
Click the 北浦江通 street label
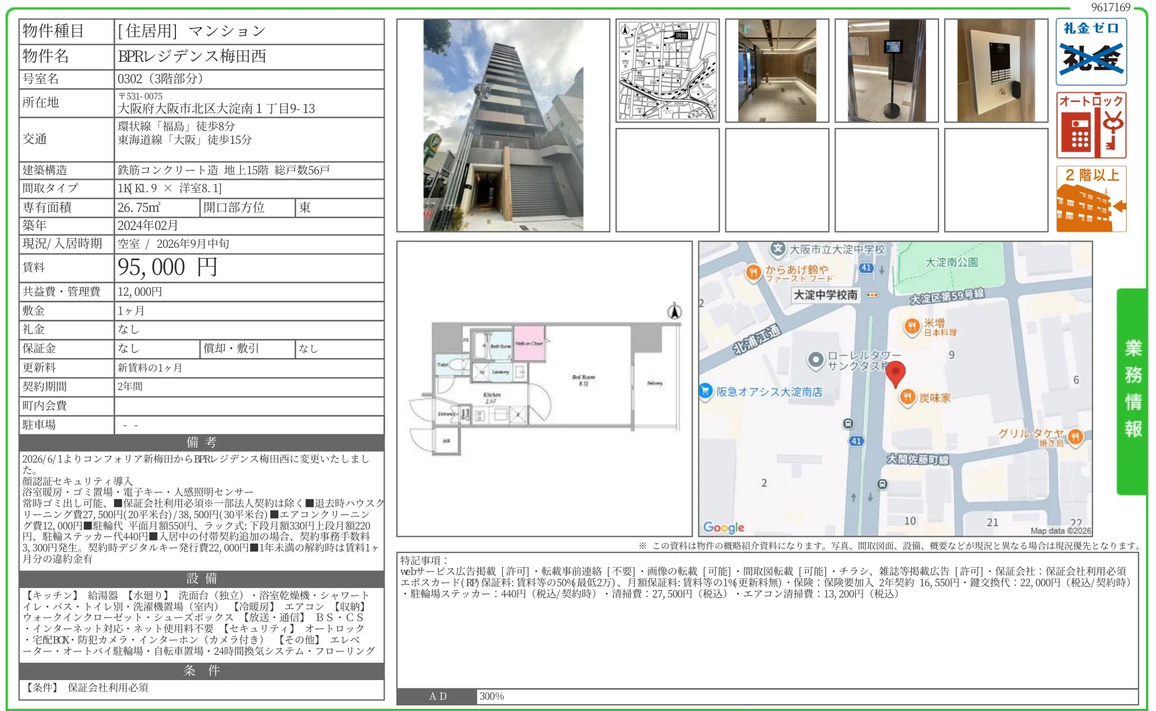point(757,339)
